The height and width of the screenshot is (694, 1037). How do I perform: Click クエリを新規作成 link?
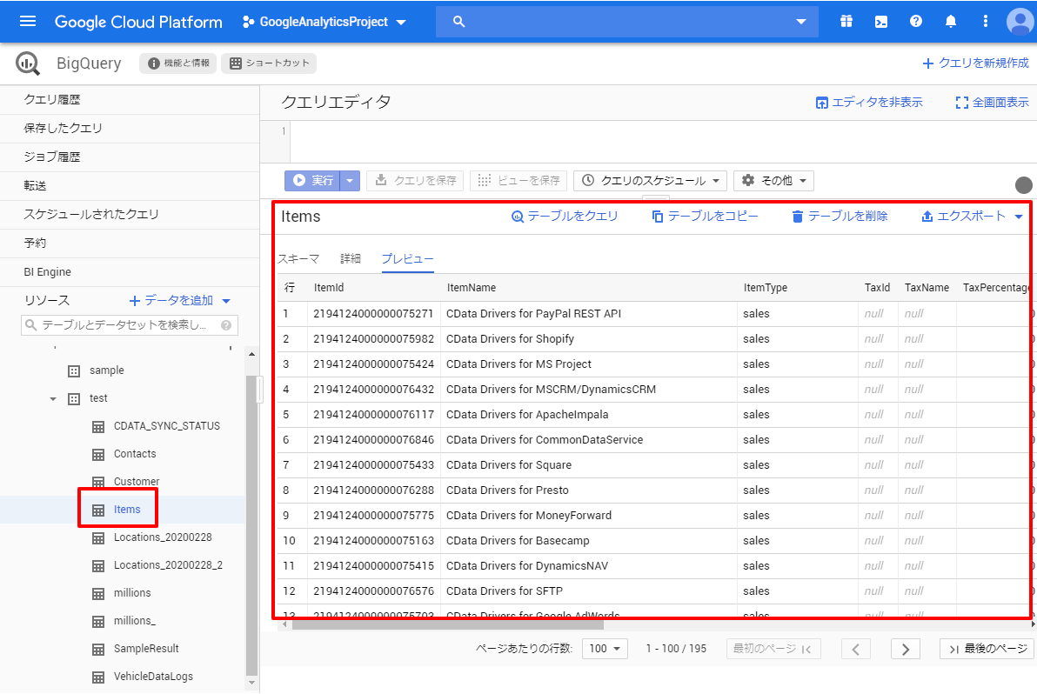click(975, 63)
